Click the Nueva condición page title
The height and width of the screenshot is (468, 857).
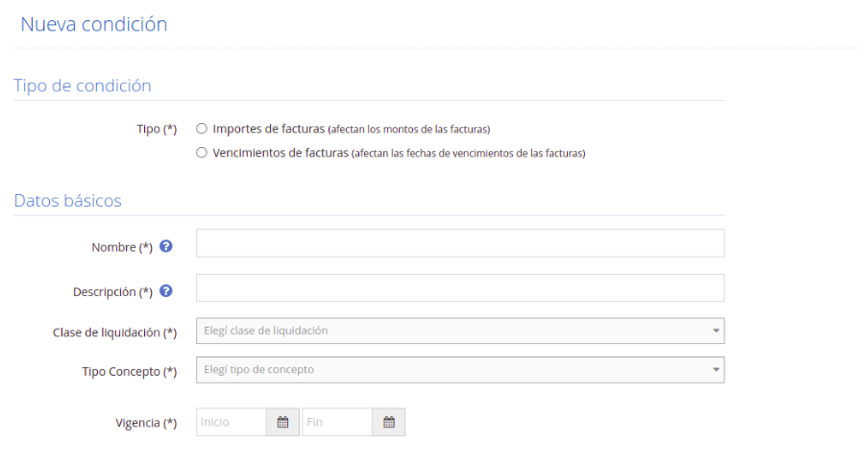pyautogui.click(x=94, y=24)
